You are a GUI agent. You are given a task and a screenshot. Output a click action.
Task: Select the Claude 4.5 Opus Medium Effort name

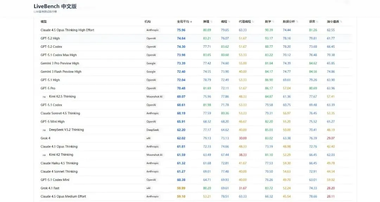click(63, 196)
